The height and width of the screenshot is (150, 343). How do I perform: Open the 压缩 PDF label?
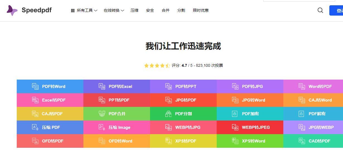click(51, 127)
